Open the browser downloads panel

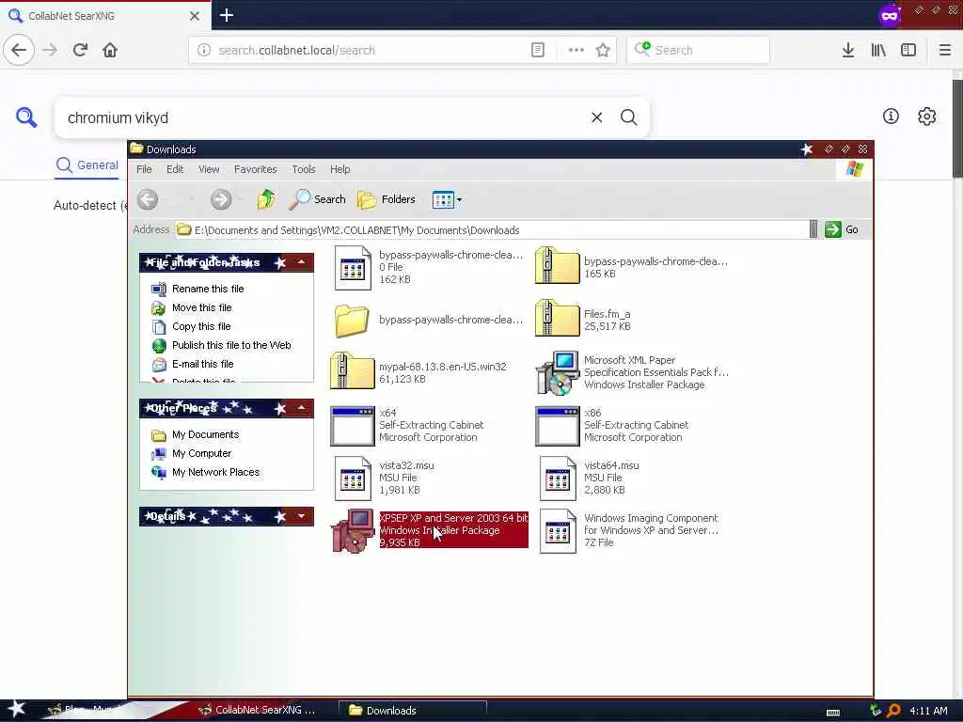coord(847,50)
